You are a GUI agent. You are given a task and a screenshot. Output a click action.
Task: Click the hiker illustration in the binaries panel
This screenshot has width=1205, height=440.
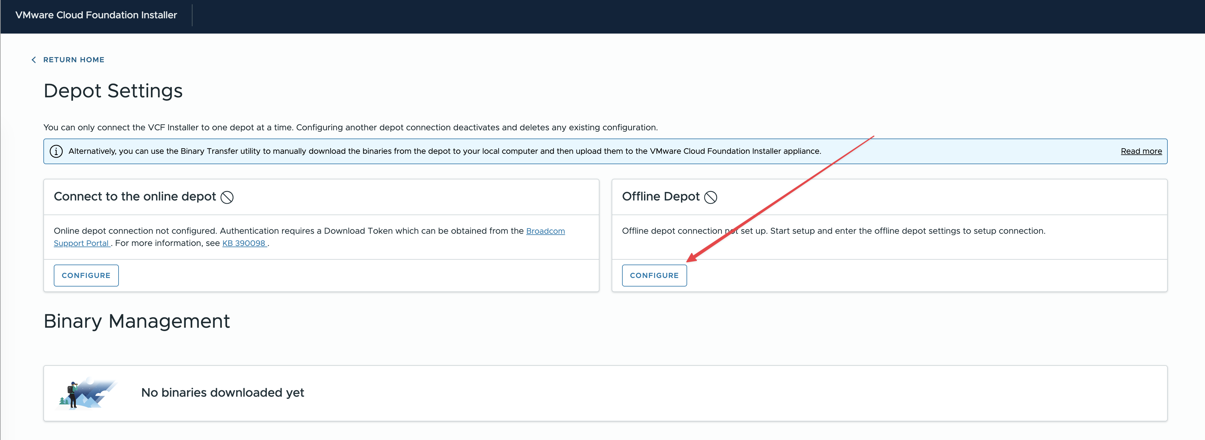[x=86, y=393]
